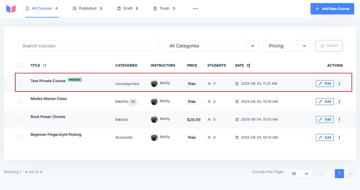Click Electric category in Rock Power Chords row
Viewport: 360px width, 190px height.
(x=122, y=120)
